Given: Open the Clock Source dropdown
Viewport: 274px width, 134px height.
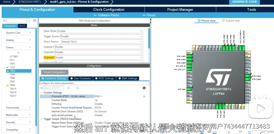Looking at the screenshot, I should (x=102, y=42).
